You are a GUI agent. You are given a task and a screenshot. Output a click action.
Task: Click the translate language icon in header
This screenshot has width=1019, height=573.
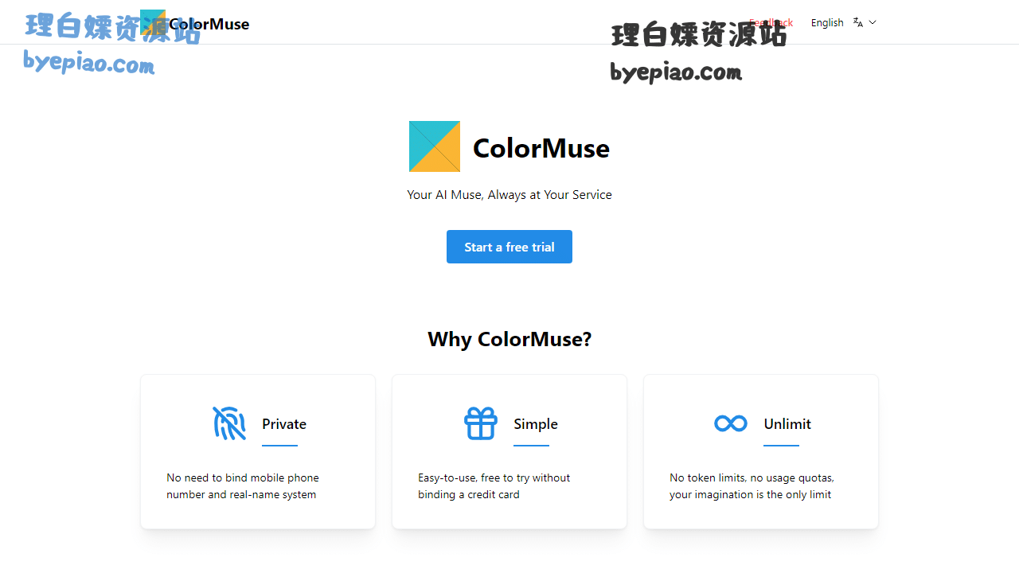858,22
